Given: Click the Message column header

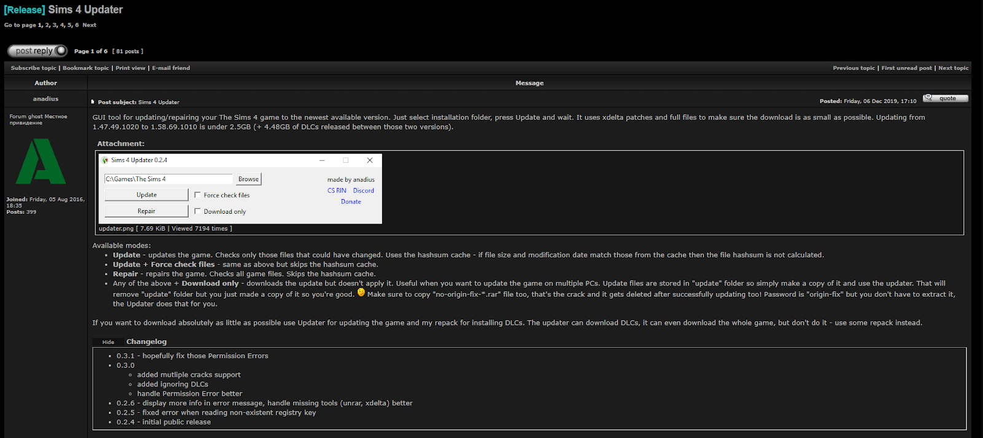Looking at the screenshot, I should [x=530, y=83].
